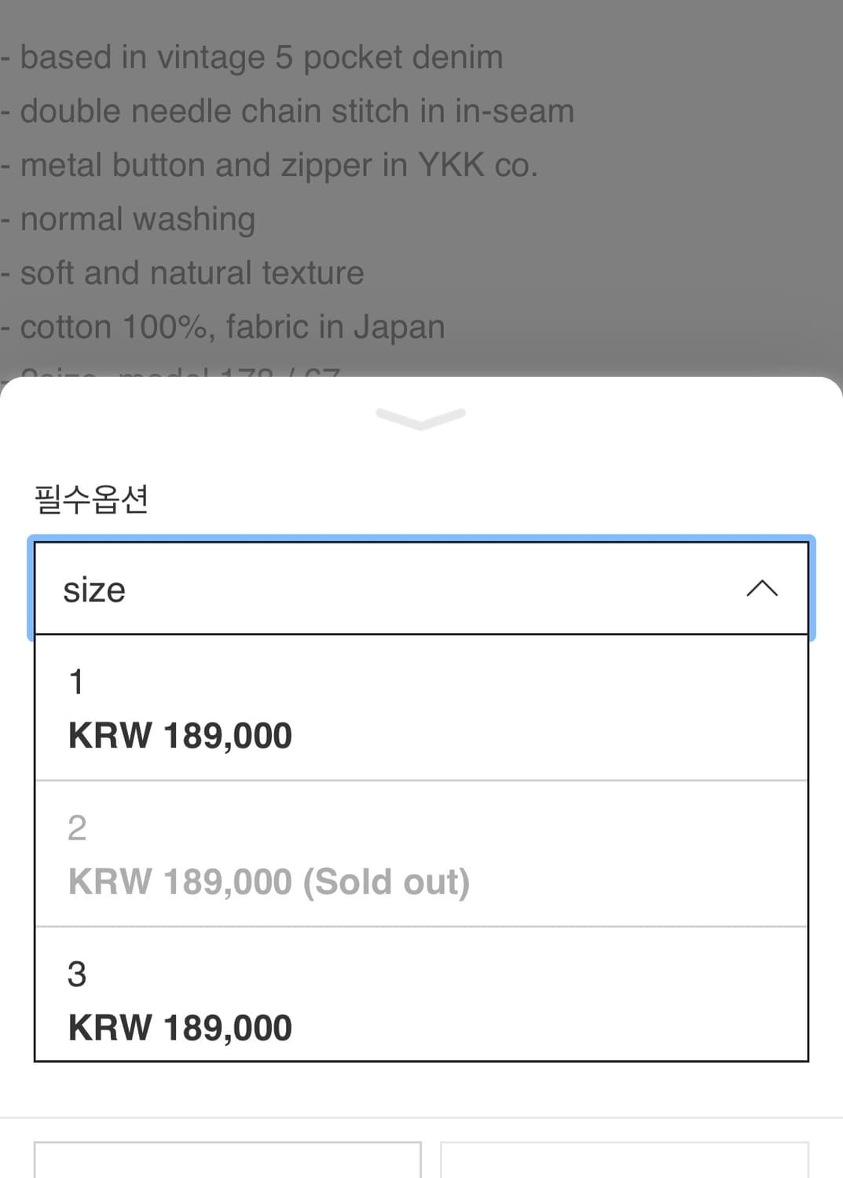
Task: Click the KRW 189,000 price under size 3
Action: [x=180, y=1028]
